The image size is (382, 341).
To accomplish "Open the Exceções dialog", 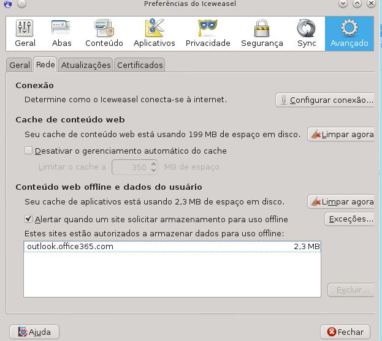I will click(x=350, y=219).
